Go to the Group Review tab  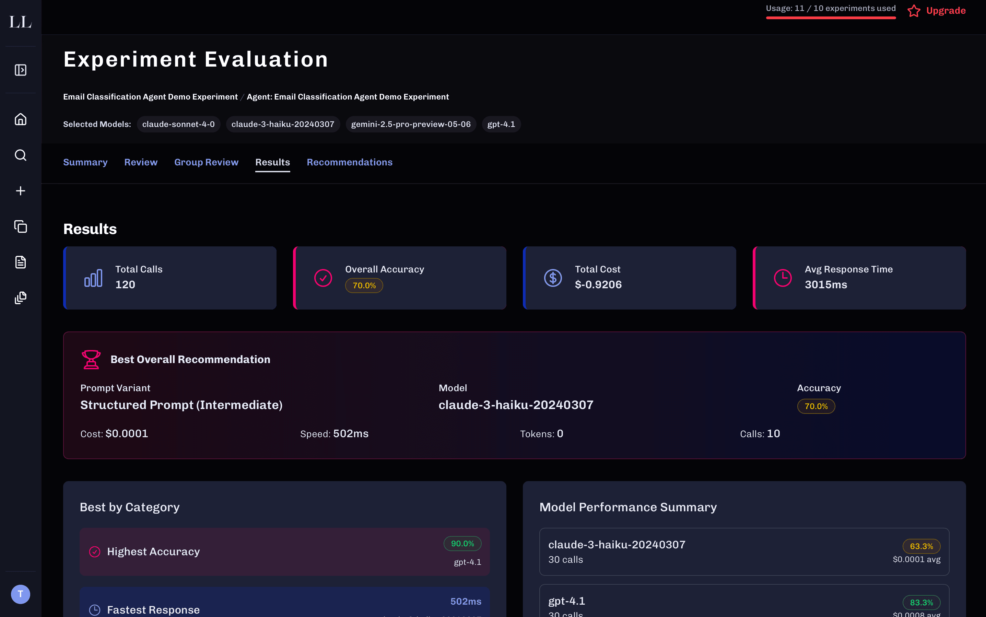pyautogui.click(x=206, y=162)
